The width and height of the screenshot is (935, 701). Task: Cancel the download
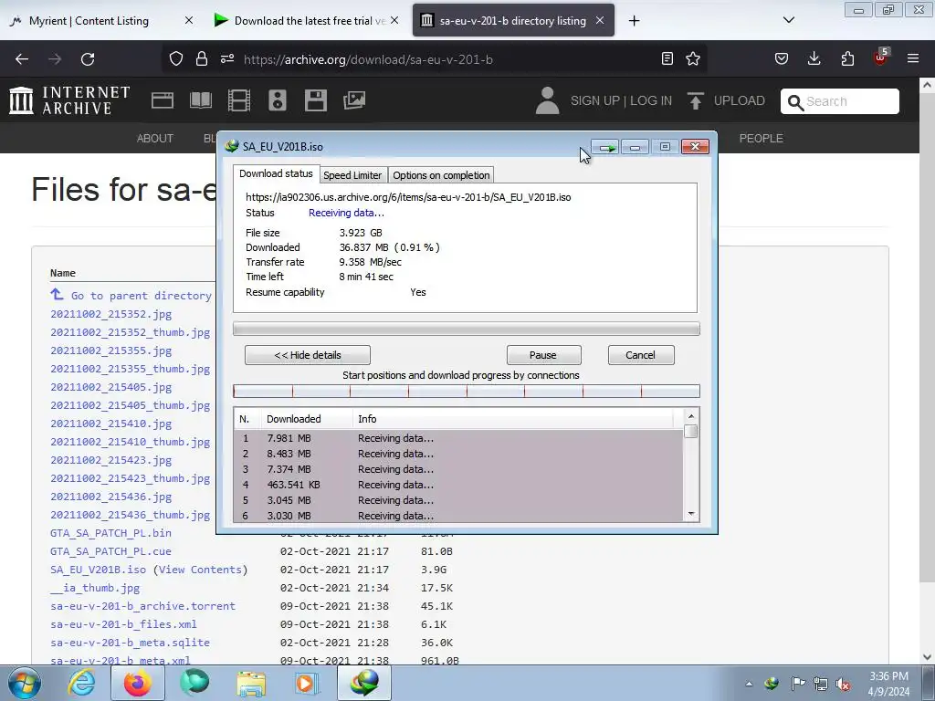click(x=641, y=355)
